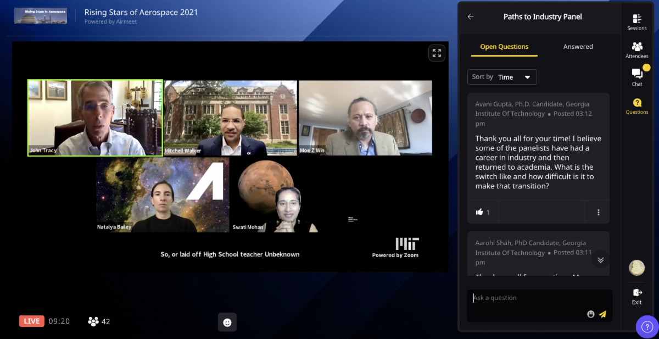This screenshot has width=659, height=339.
Task: Open the Chat panel icon
Action: pos(637,76)
